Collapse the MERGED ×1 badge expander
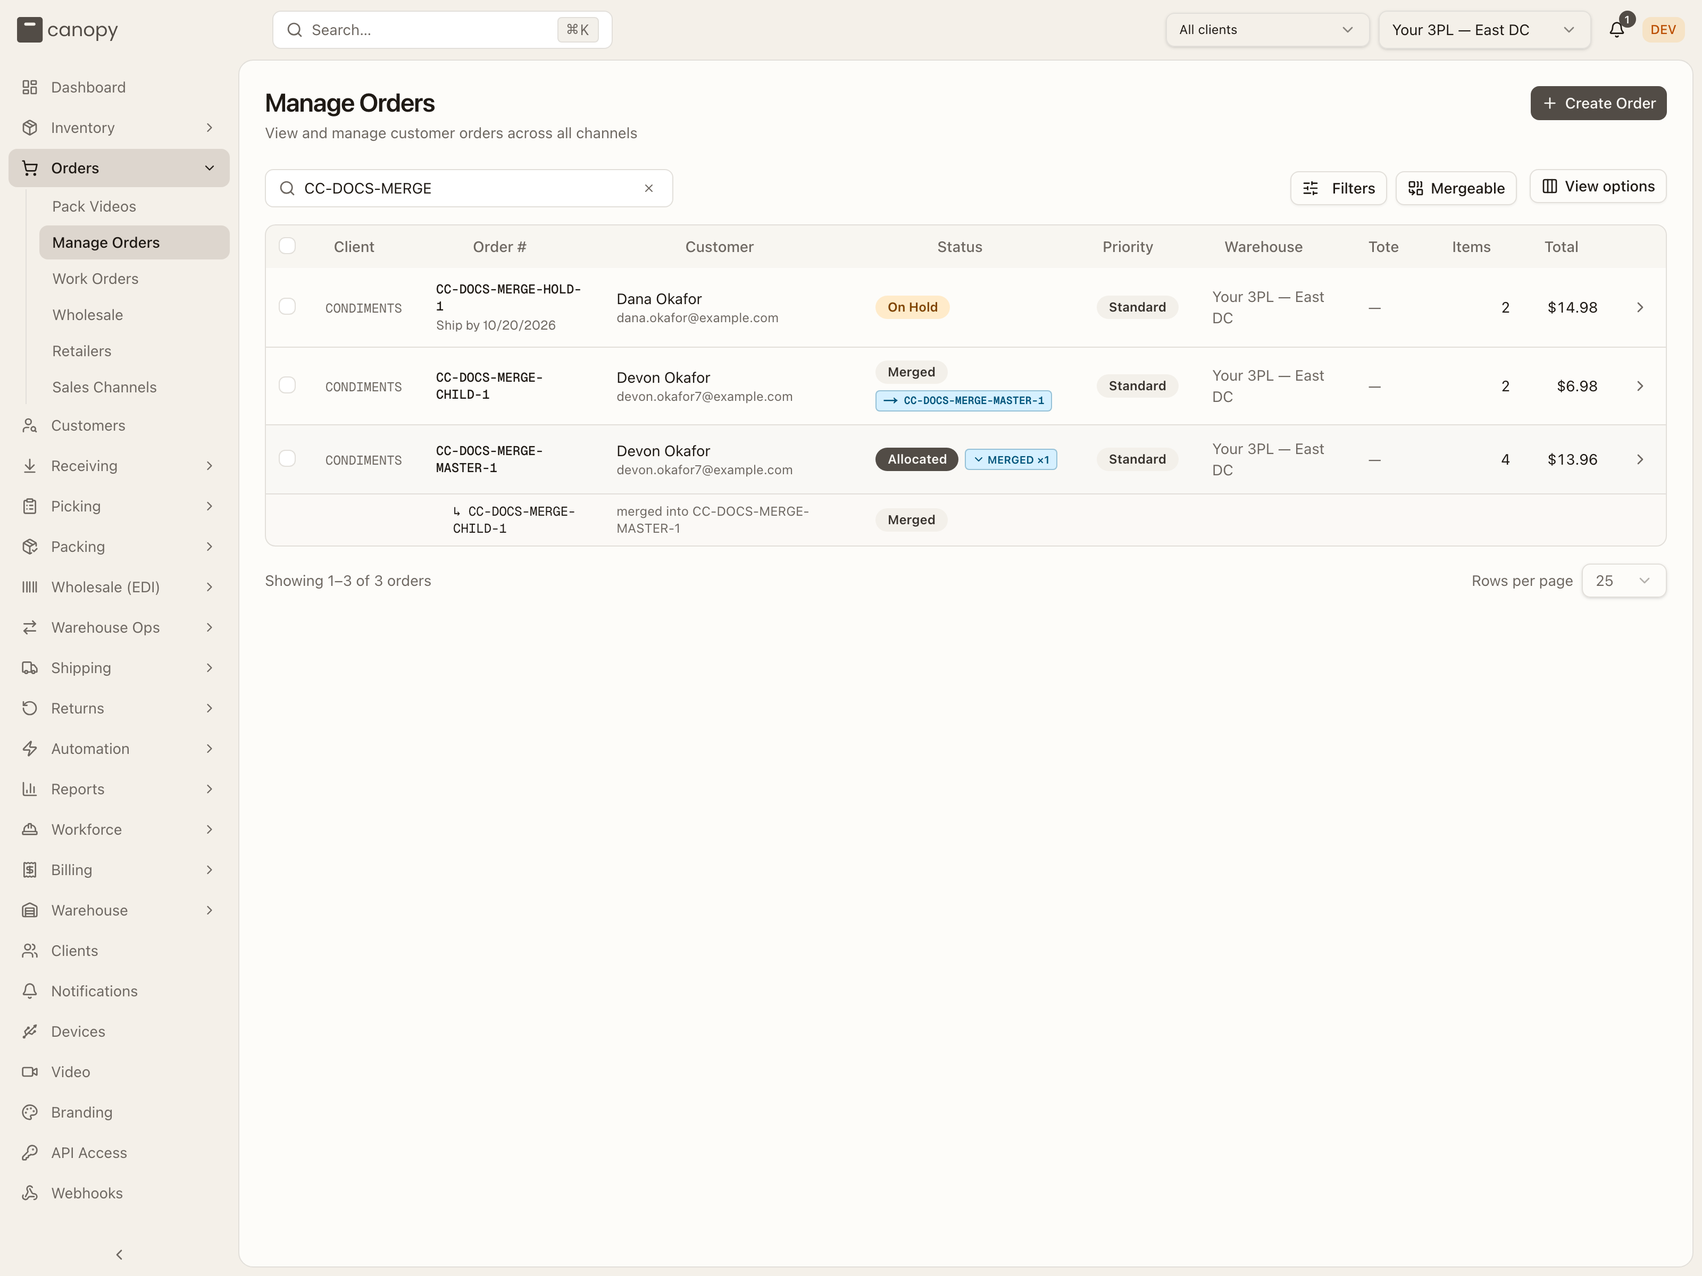This screenshot has height=1276, width=1702. coord(1010,459)
